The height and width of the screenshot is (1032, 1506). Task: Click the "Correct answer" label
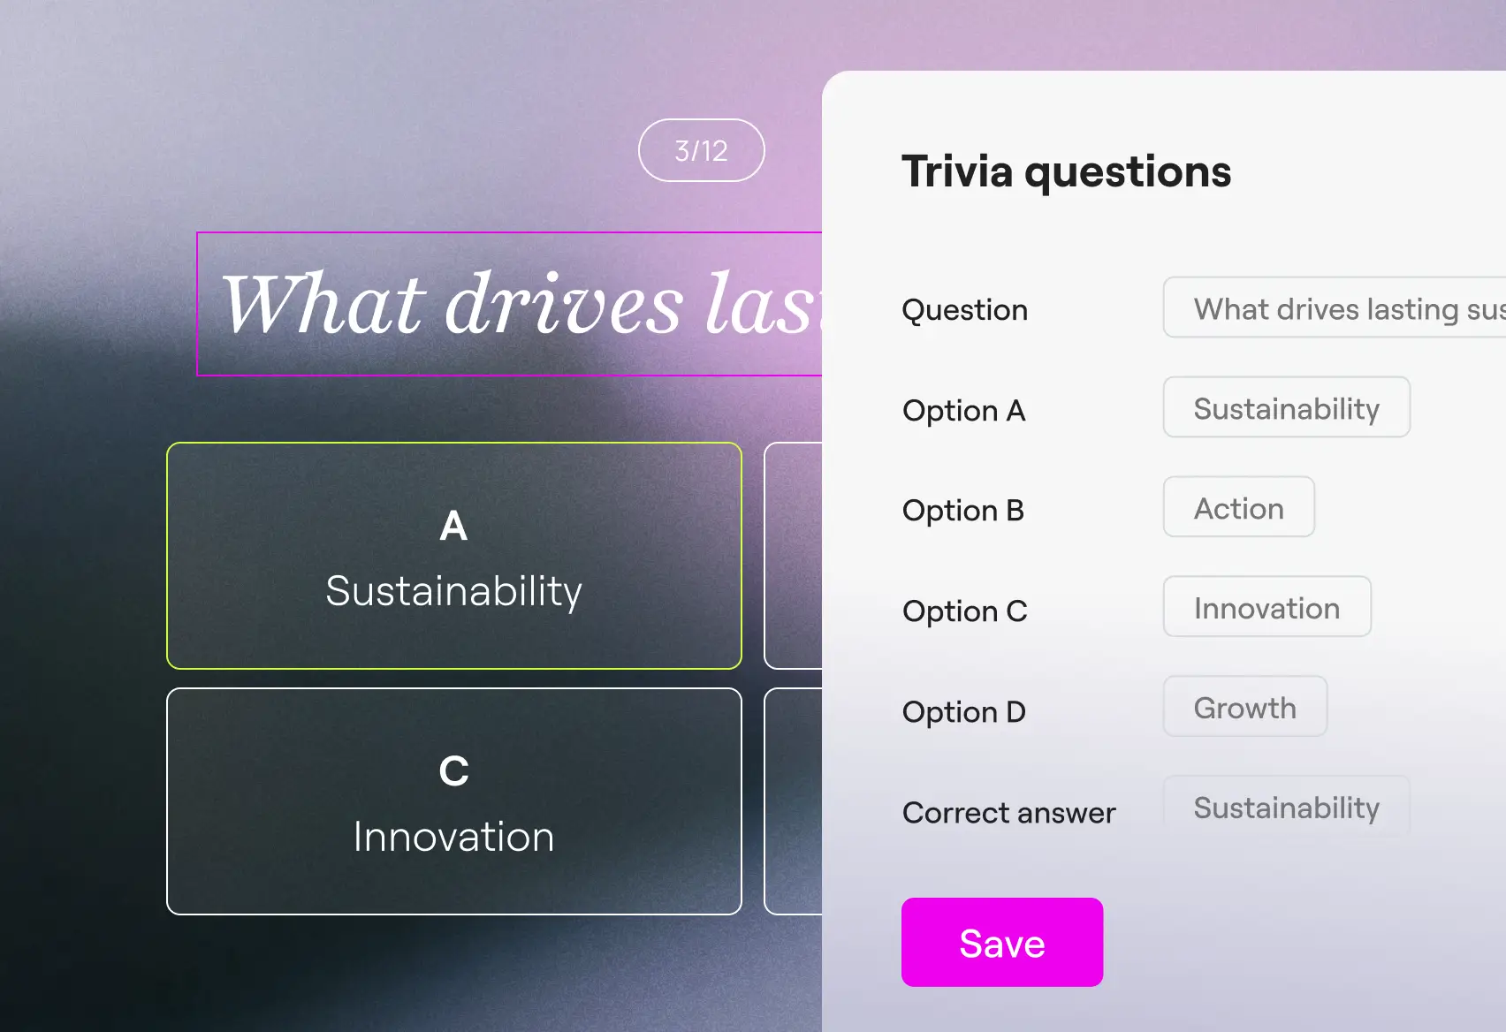point(1008,813)
